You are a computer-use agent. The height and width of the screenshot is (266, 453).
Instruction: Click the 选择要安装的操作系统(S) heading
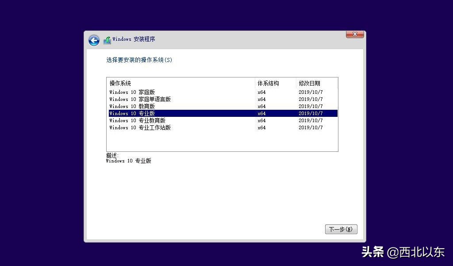coord(139,60)
